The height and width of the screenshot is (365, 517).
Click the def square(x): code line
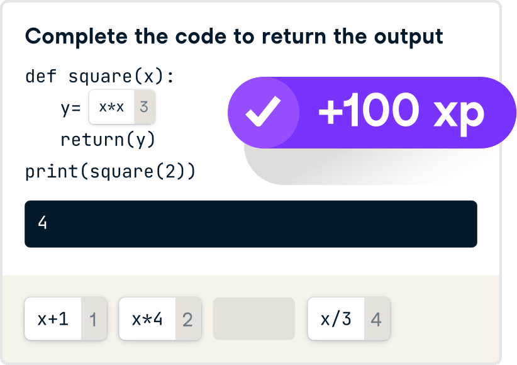(99, 77)
